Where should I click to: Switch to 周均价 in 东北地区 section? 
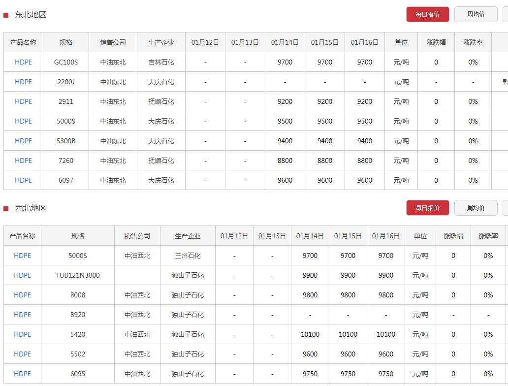476,14
